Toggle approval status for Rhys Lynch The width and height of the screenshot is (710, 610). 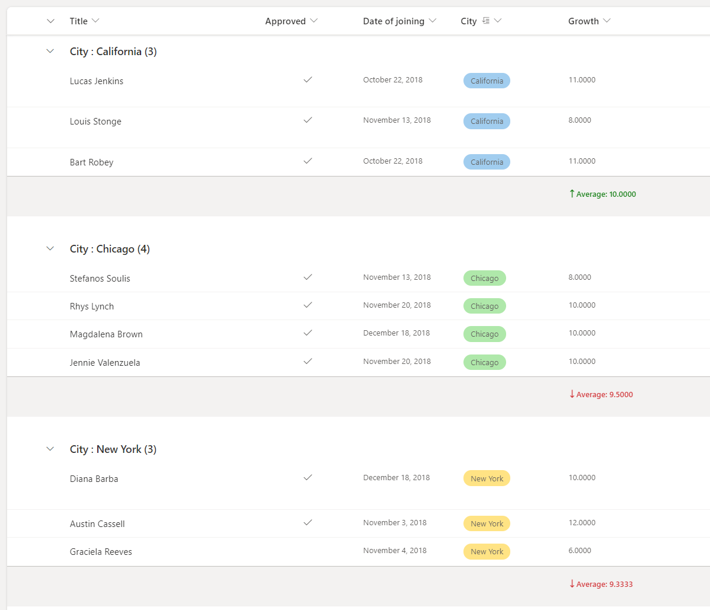(x=308, y=305)
